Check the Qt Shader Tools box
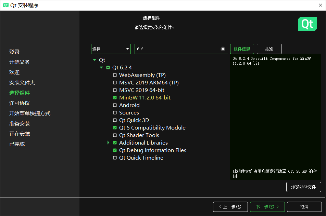 pyautogui.click(x=115, y=135)
